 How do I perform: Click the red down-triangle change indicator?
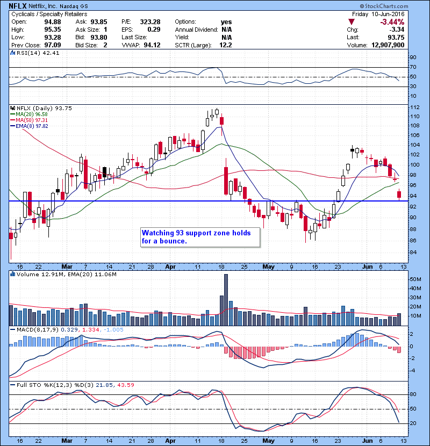[352, 22]
